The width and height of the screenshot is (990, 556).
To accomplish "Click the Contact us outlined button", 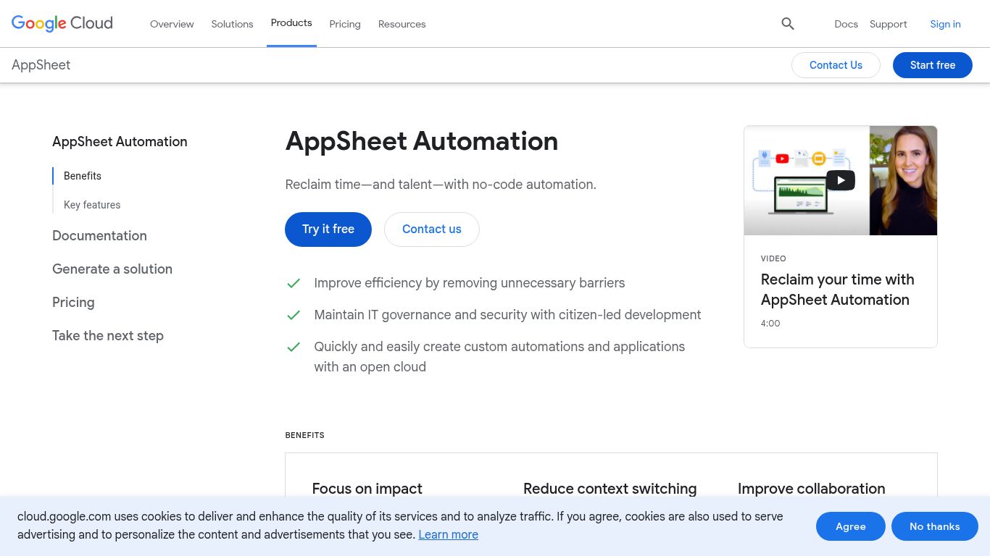I will click(x=431, y=229).
